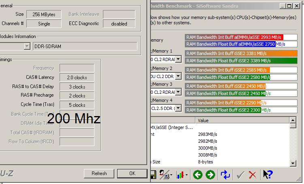
Task: Click the 8-bytes value row
Action: point(206,162)
